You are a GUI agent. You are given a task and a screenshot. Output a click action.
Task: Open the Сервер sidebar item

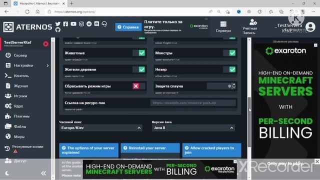[20, 55]
